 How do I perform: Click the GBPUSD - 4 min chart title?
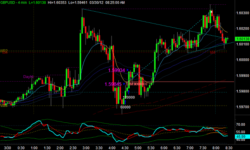[13, 2]
